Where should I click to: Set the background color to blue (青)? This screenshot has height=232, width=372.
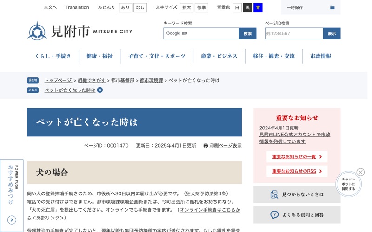pos(258,7)
